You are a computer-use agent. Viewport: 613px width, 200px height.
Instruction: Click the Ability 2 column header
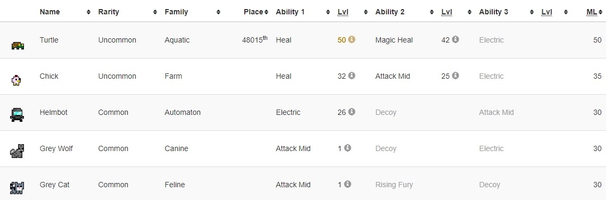[390, 12]
